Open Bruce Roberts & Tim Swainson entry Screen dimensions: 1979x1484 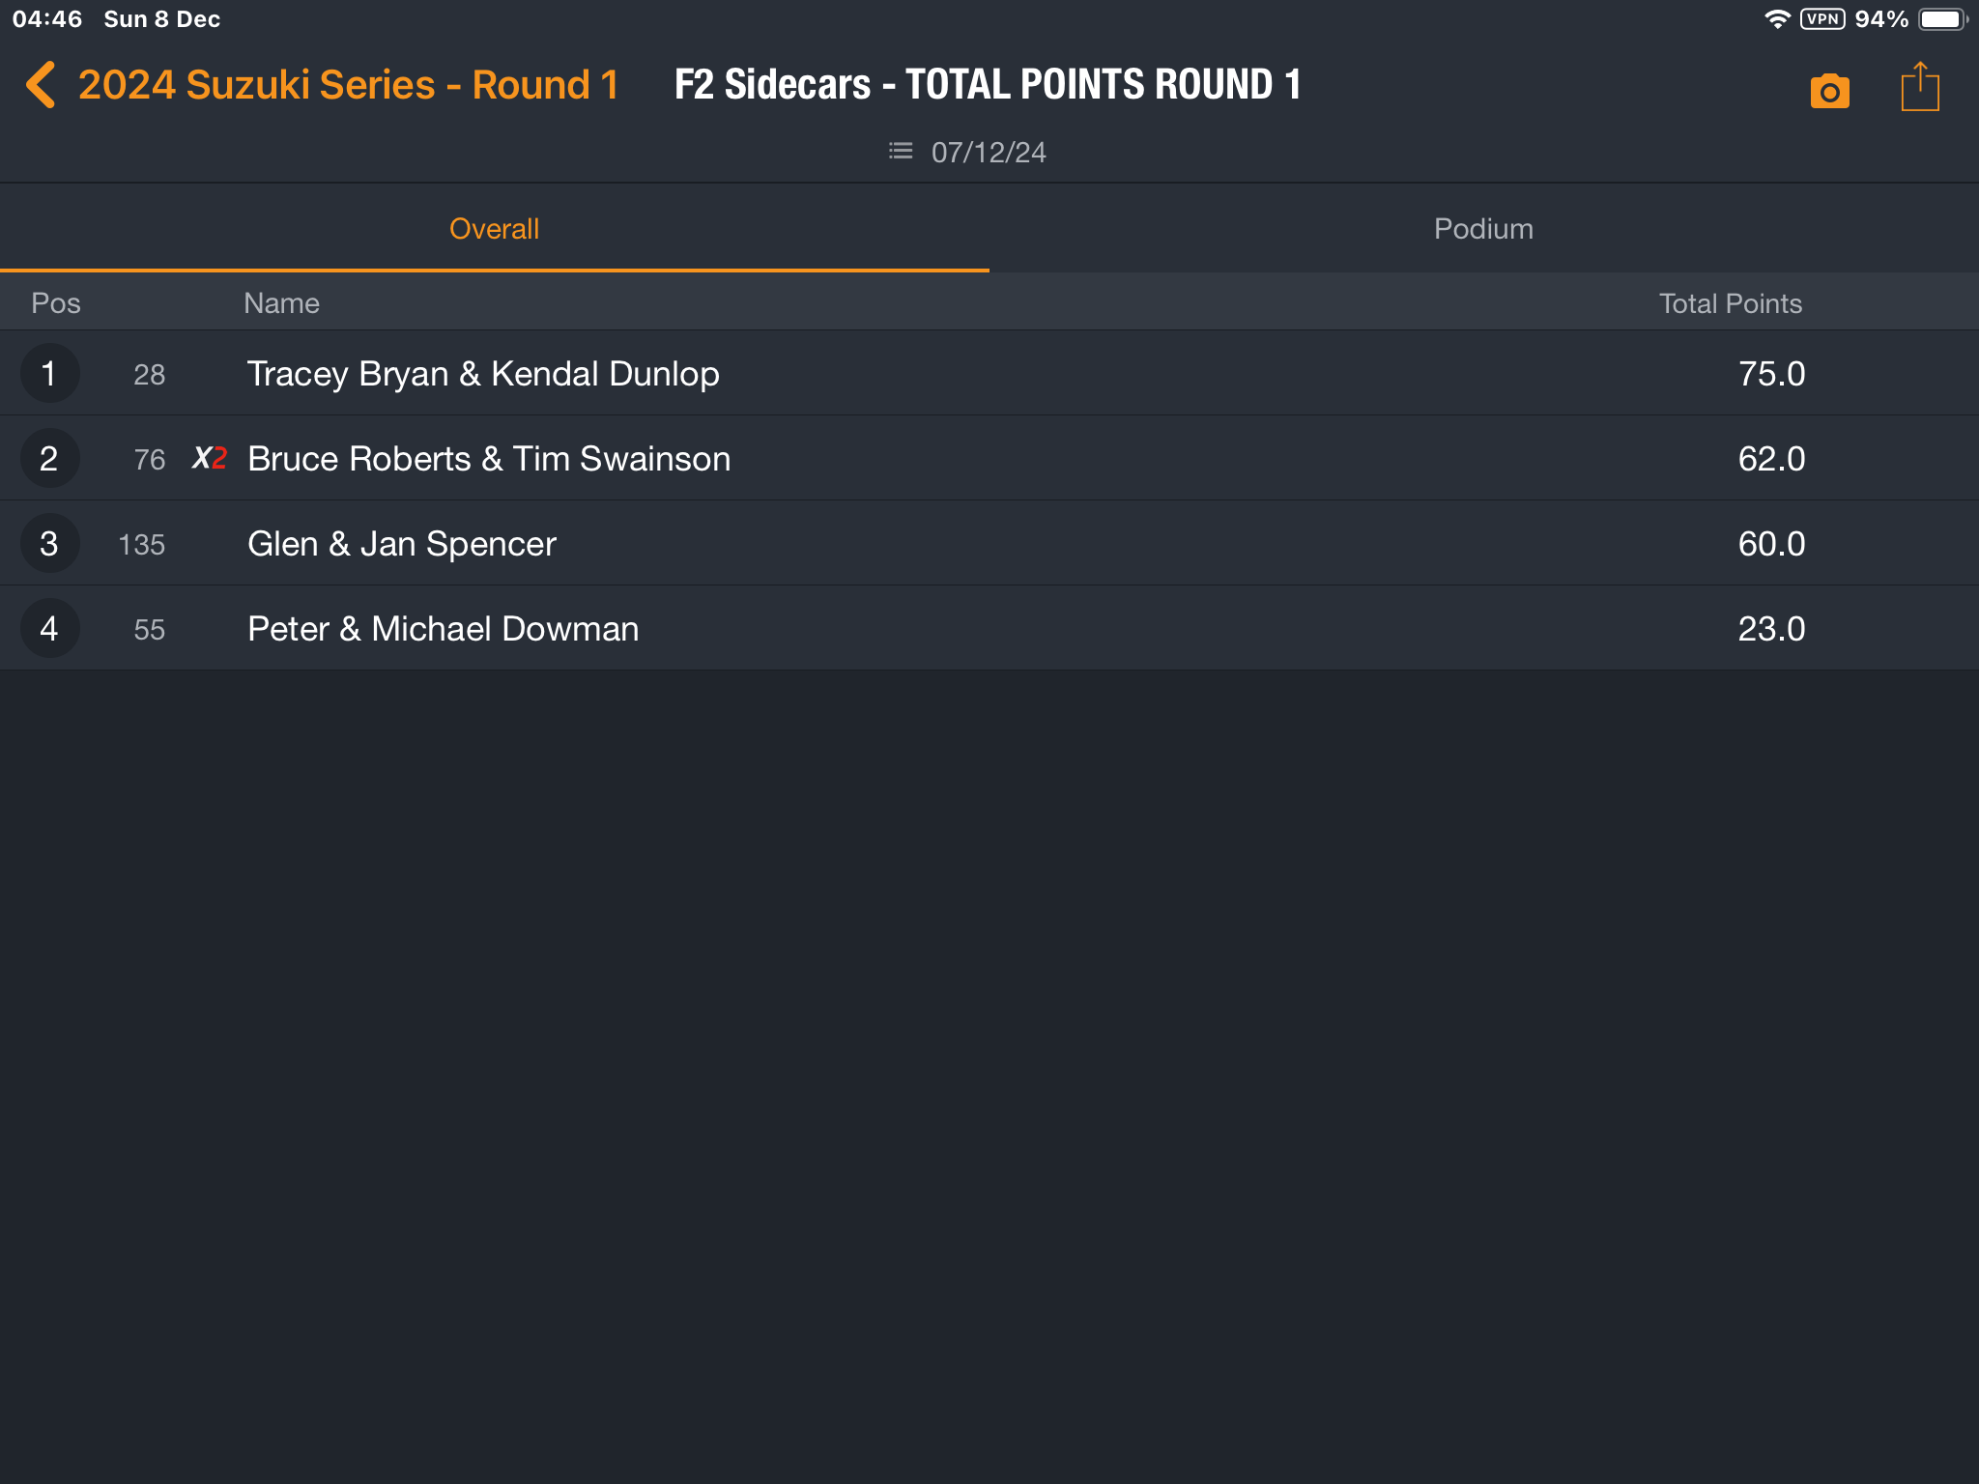[989, 459]
